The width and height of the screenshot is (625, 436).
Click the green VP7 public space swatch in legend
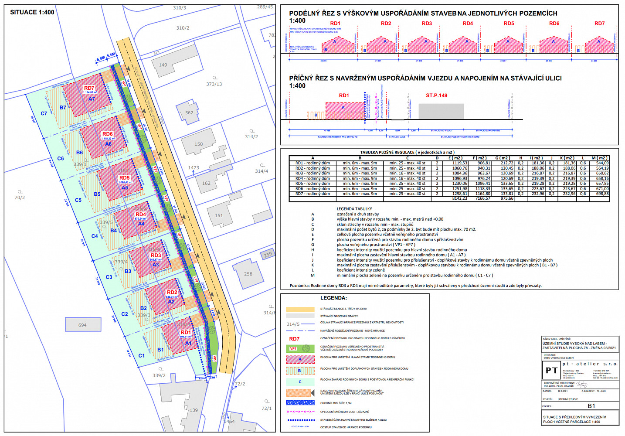300,348
